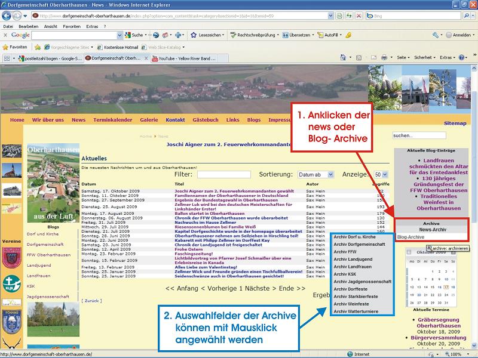Viewport: 478px width, 358px height.
Task: Open the address bar dropdown arrow
Action: [x=330, y=16]
